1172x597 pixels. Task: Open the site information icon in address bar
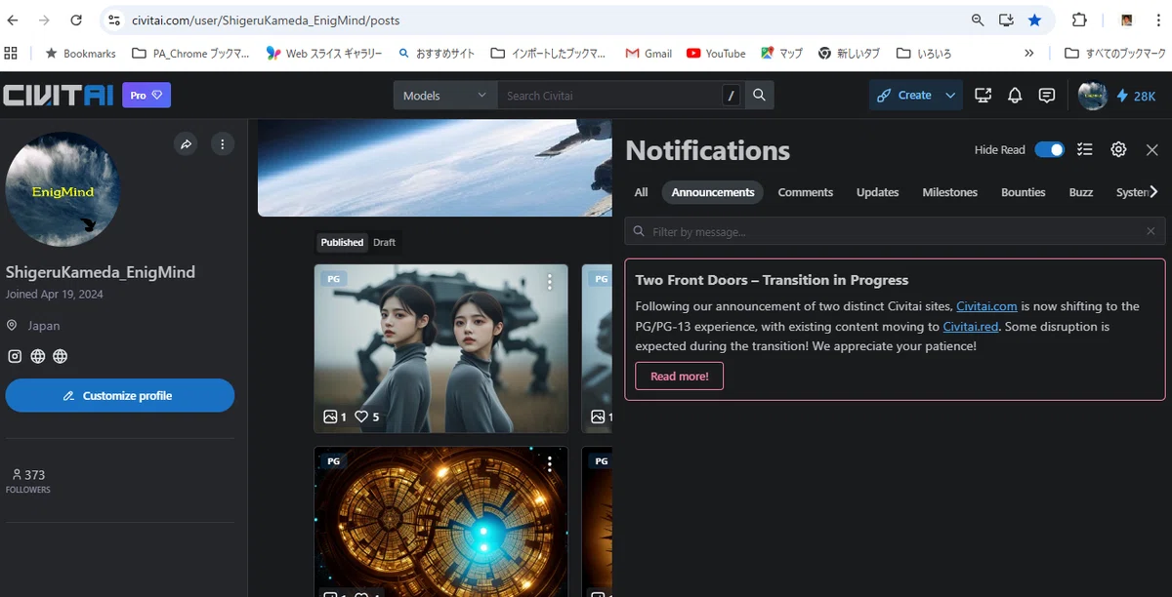point(114,20)
